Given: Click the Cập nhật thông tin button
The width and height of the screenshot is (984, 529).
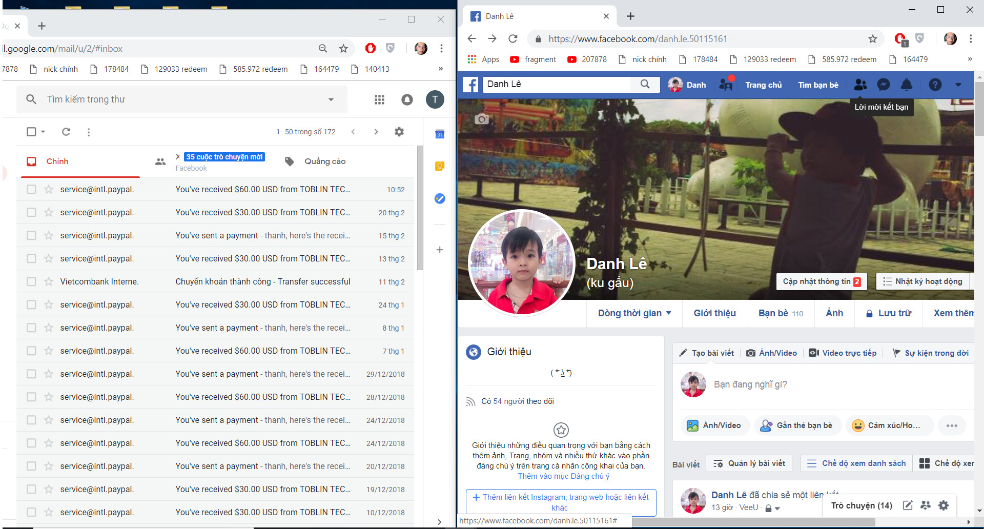Looking at the screenshot, I should (821, 281).
